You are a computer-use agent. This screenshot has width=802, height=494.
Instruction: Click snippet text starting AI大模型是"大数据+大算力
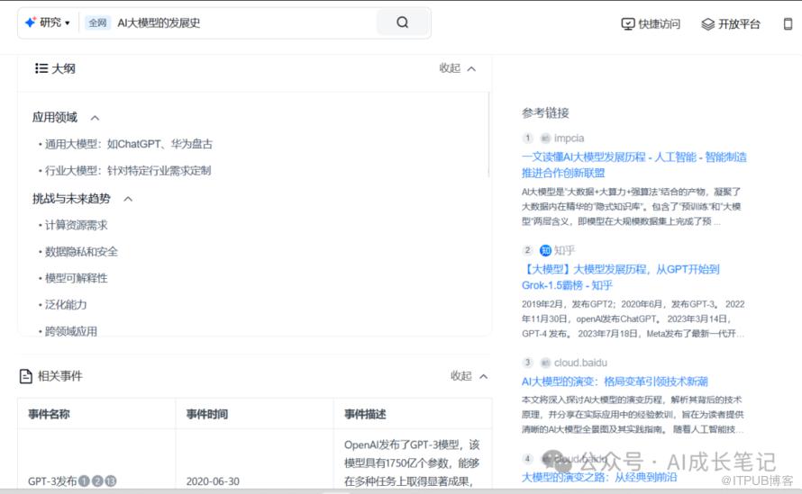(x=631, y=206)
